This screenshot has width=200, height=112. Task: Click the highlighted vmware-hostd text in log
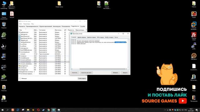coord(120,42)
